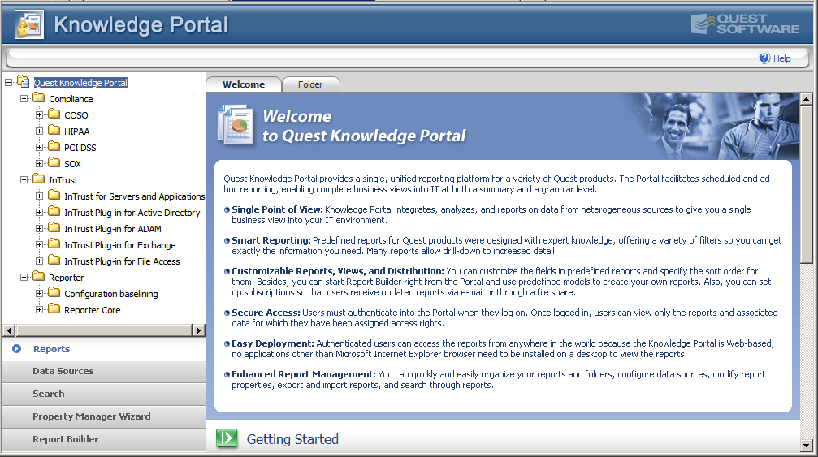Click the blue arrow icon beside Reports

coord(17,348)
